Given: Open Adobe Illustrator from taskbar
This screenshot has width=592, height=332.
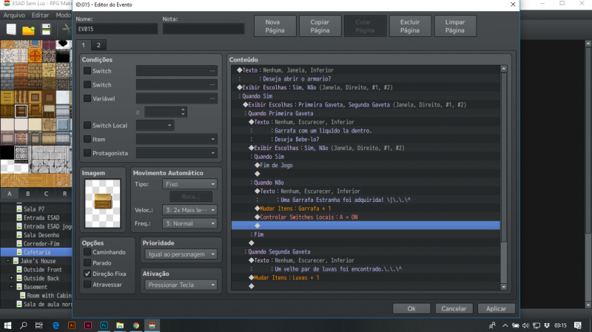Looking at the screenshot, I should 72,325.
